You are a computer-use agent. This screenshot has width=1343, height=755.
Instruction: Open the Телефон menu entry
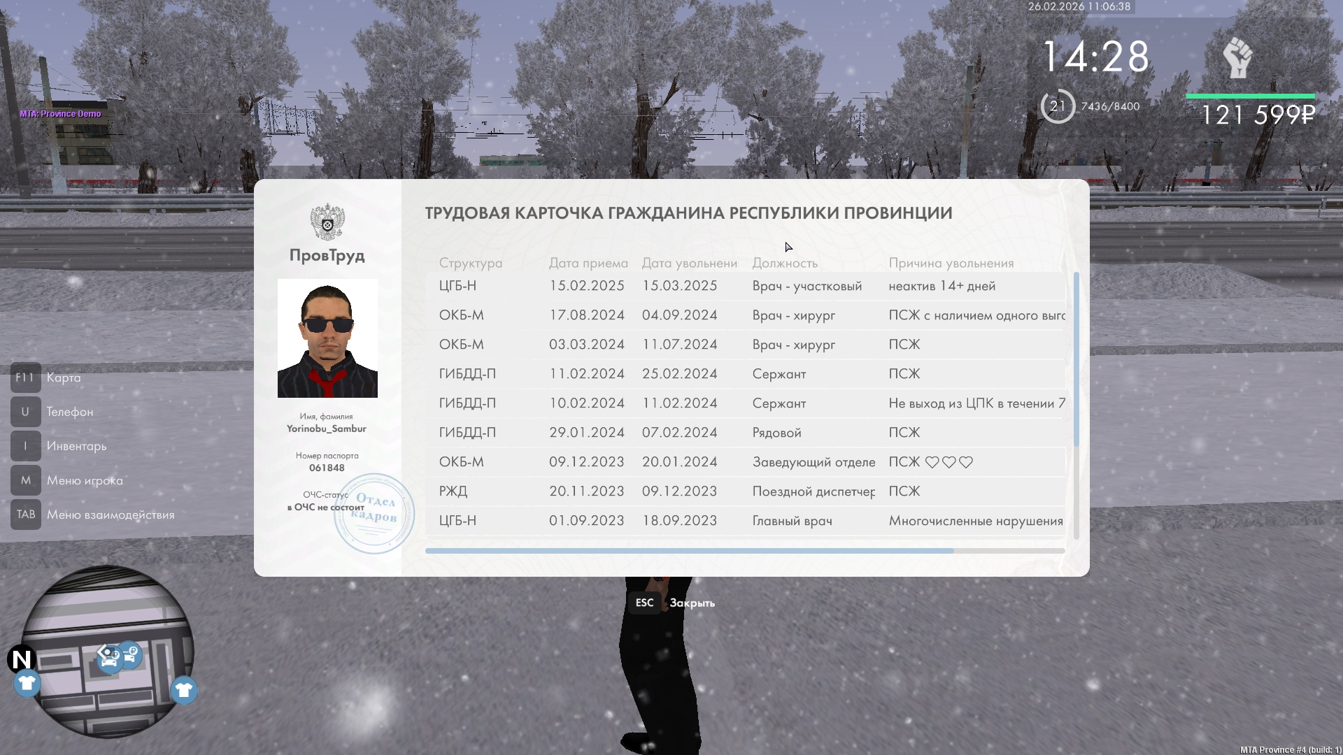(x=69, y=412)
